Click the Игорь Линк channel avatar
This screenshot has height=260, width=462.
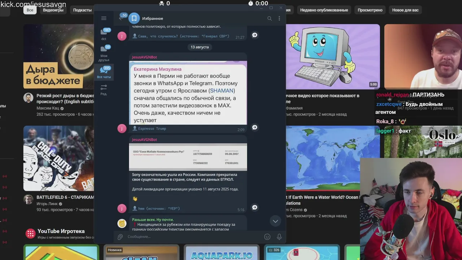click(x=29, y=199)
